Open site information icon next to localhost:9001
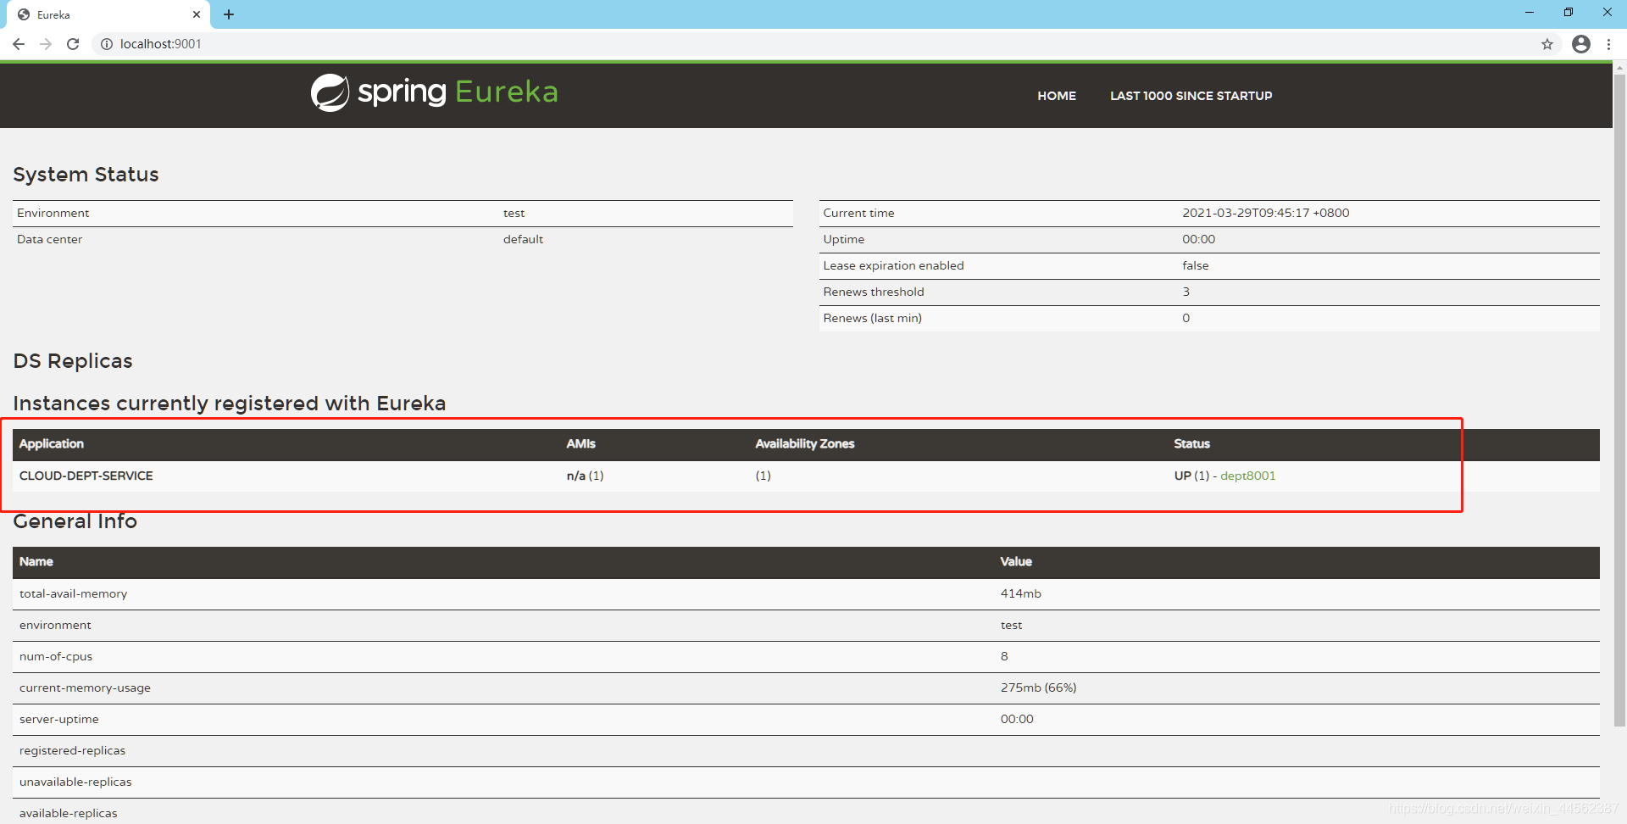The height and width of the screenshot is (824, 1627). pos(107,44)
